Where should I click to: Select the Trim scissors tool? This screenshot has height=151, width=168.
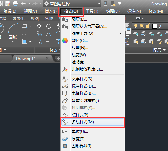58,26
